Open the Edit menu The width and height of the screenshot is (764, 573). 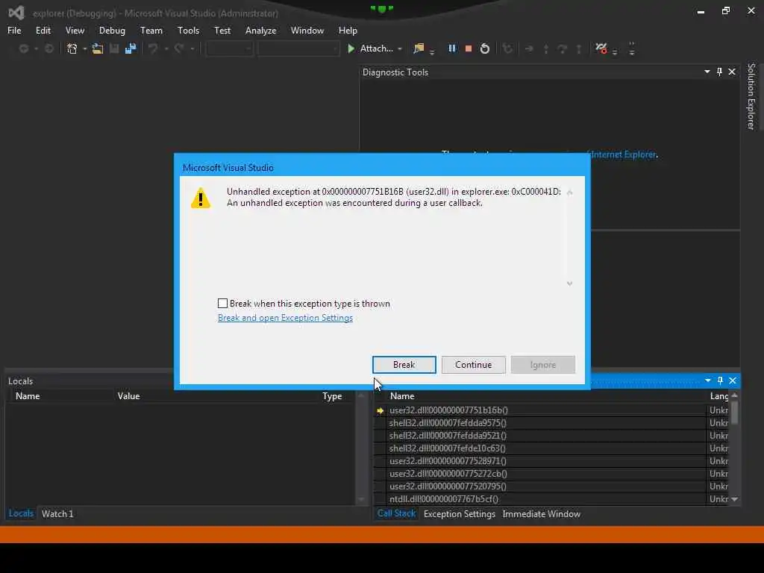coord(43,30)
